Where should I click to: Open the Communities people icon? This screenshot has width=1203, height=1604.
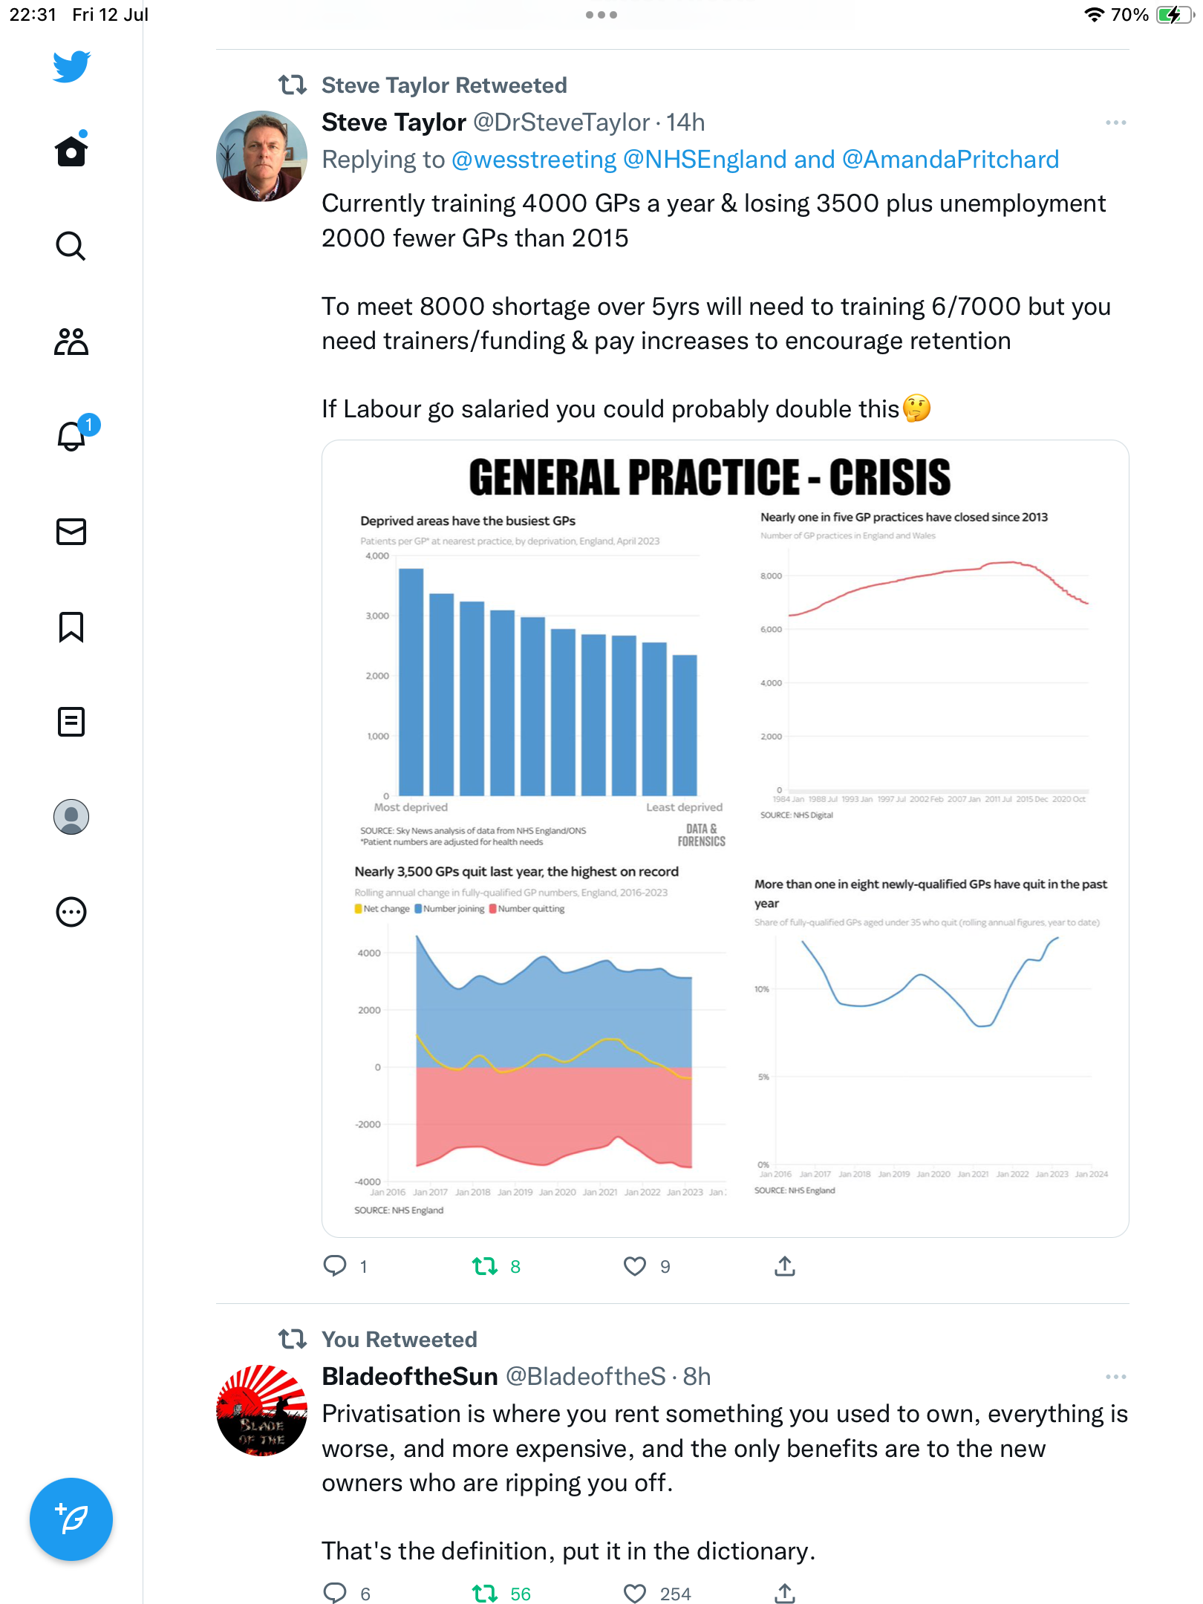(x=71, y=342)
